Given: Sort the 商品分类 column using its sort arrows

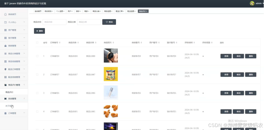Looking at the screenshot, I should click(96, 43).
